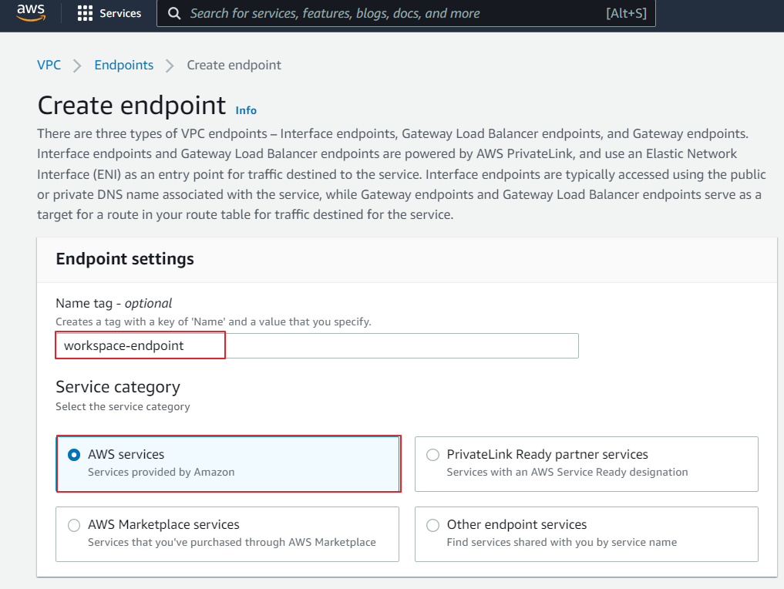Open the Services menu label
Image resolution: width=784 pixels, height=589 pixels.
pyautogui.click(x=120, y=14)
